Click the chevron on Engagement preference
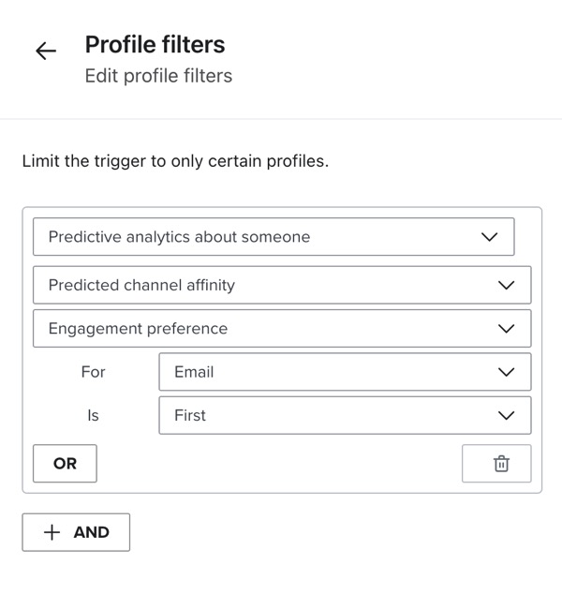Viewport: 562px width, 594px height. pos(506,329)
